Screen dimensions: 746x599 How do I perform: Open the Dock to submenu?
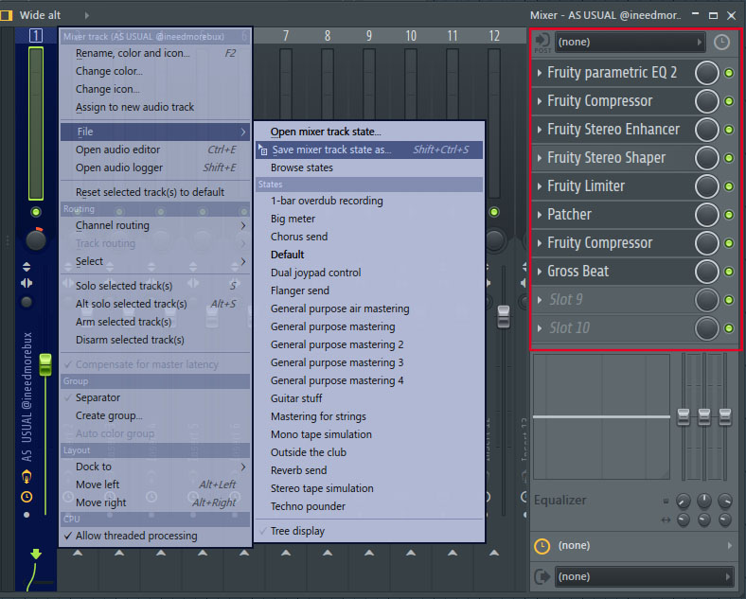(155, 467)
